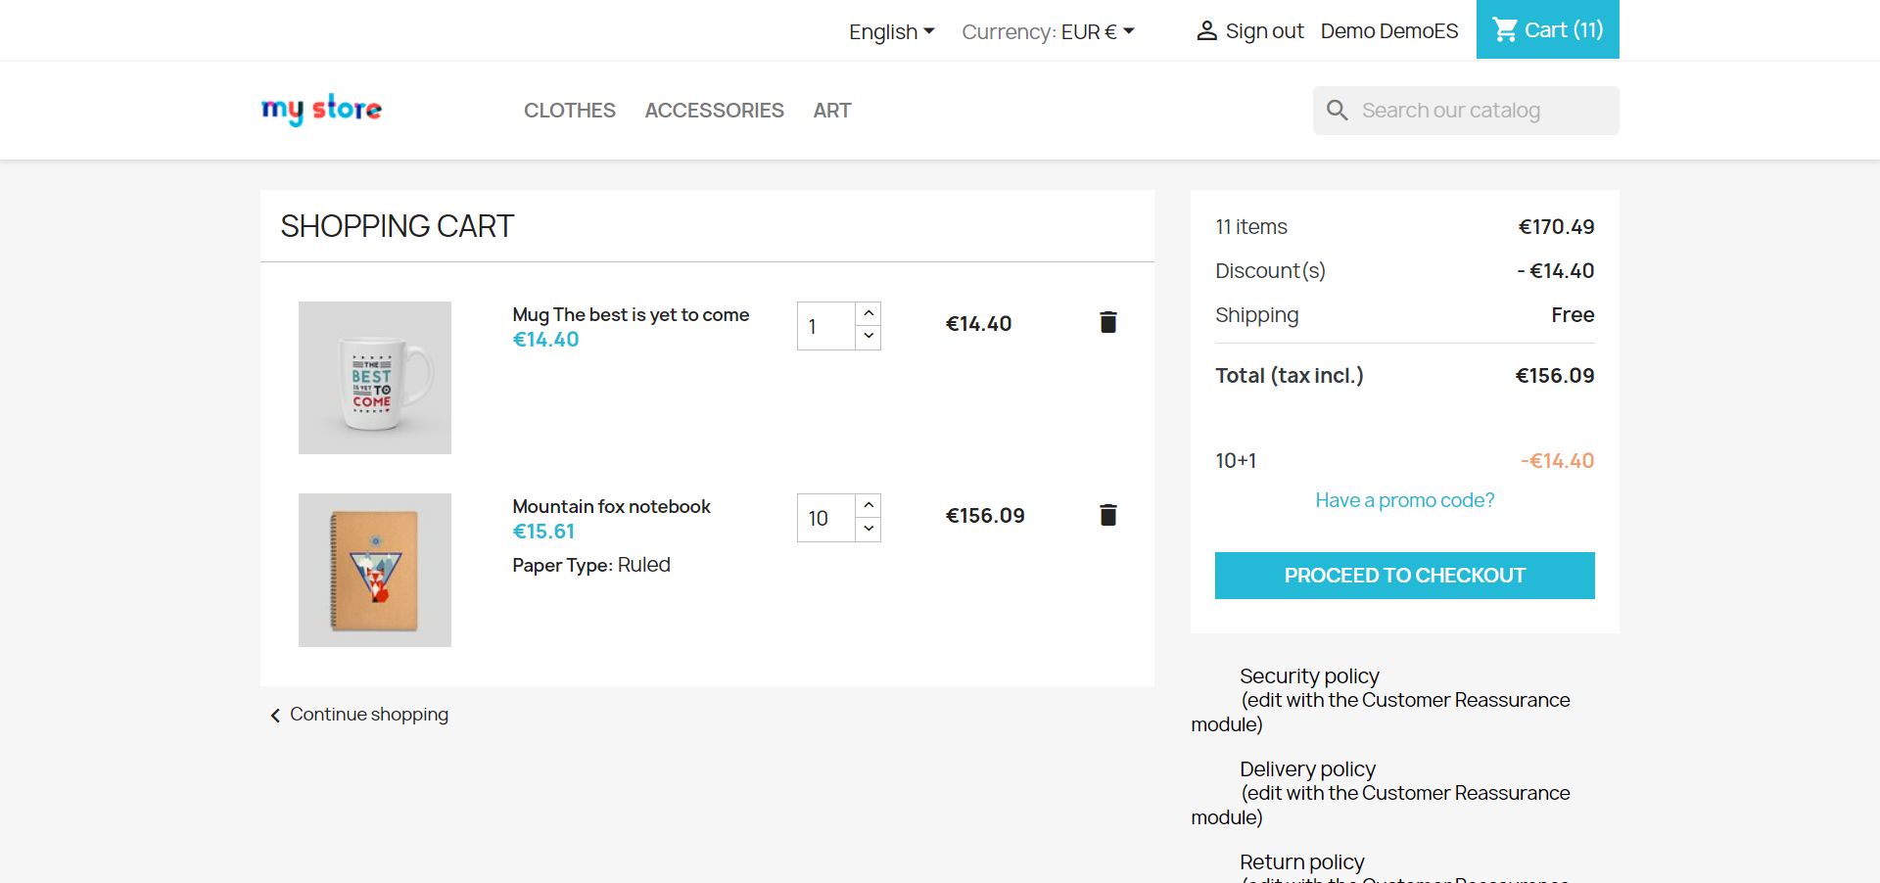Browse the Art category
The height and width of the screenshot is (883, 1880).
click(x=832, y=111)
